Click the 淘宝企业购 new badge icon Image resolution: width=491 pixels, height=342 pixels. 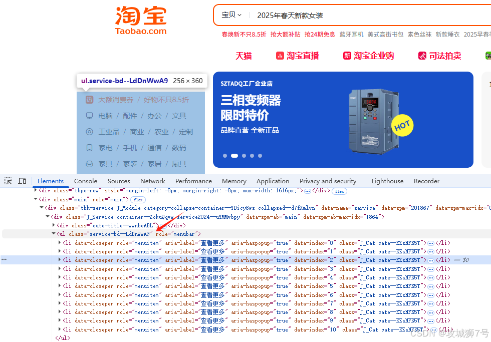point(347,56)
